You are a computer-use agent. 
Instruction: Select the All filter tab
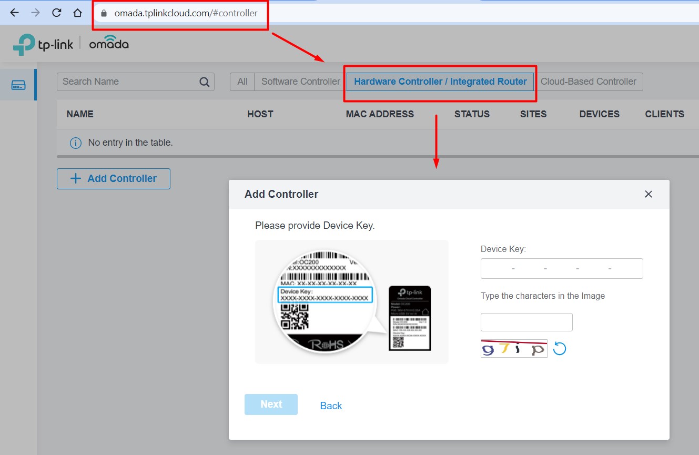(x=242, y=82)
